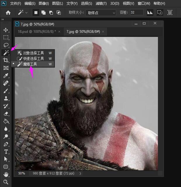Select the Blur tool

tap(6, 129)
